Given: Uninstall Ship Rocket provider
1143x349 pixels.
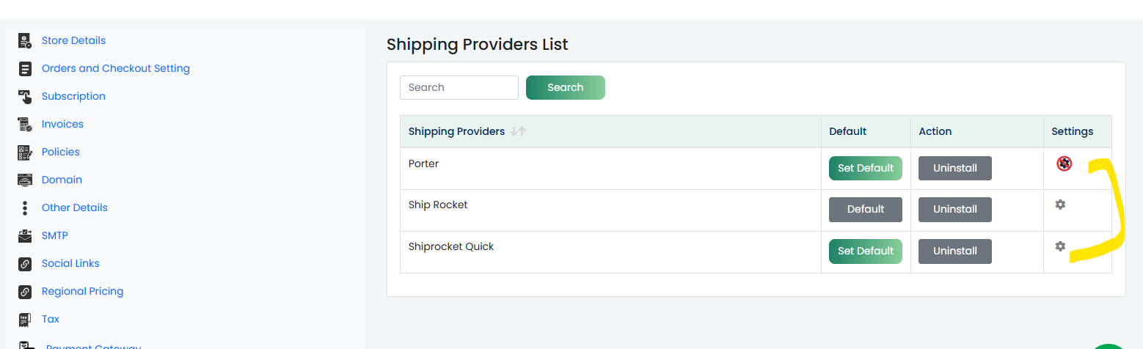Looking at the screenshot, I should [955, 210].
